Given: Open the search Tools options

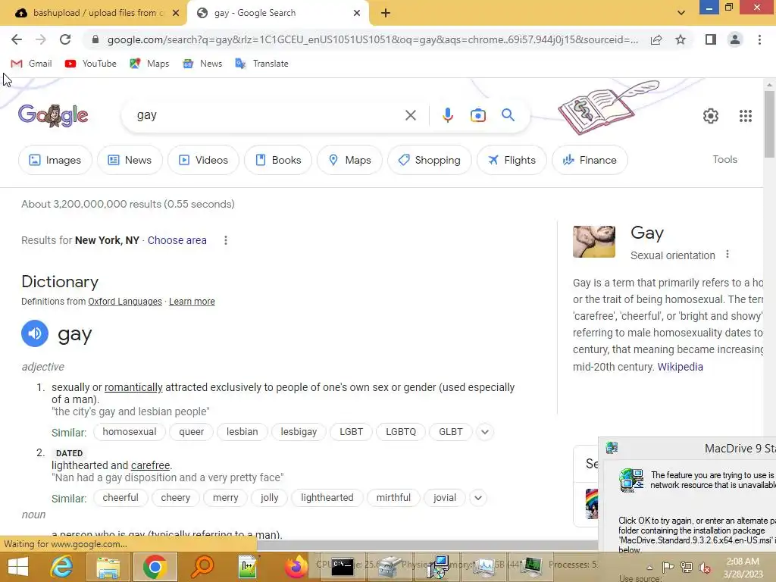Looking at the screenshot, I should pos(724,159).
